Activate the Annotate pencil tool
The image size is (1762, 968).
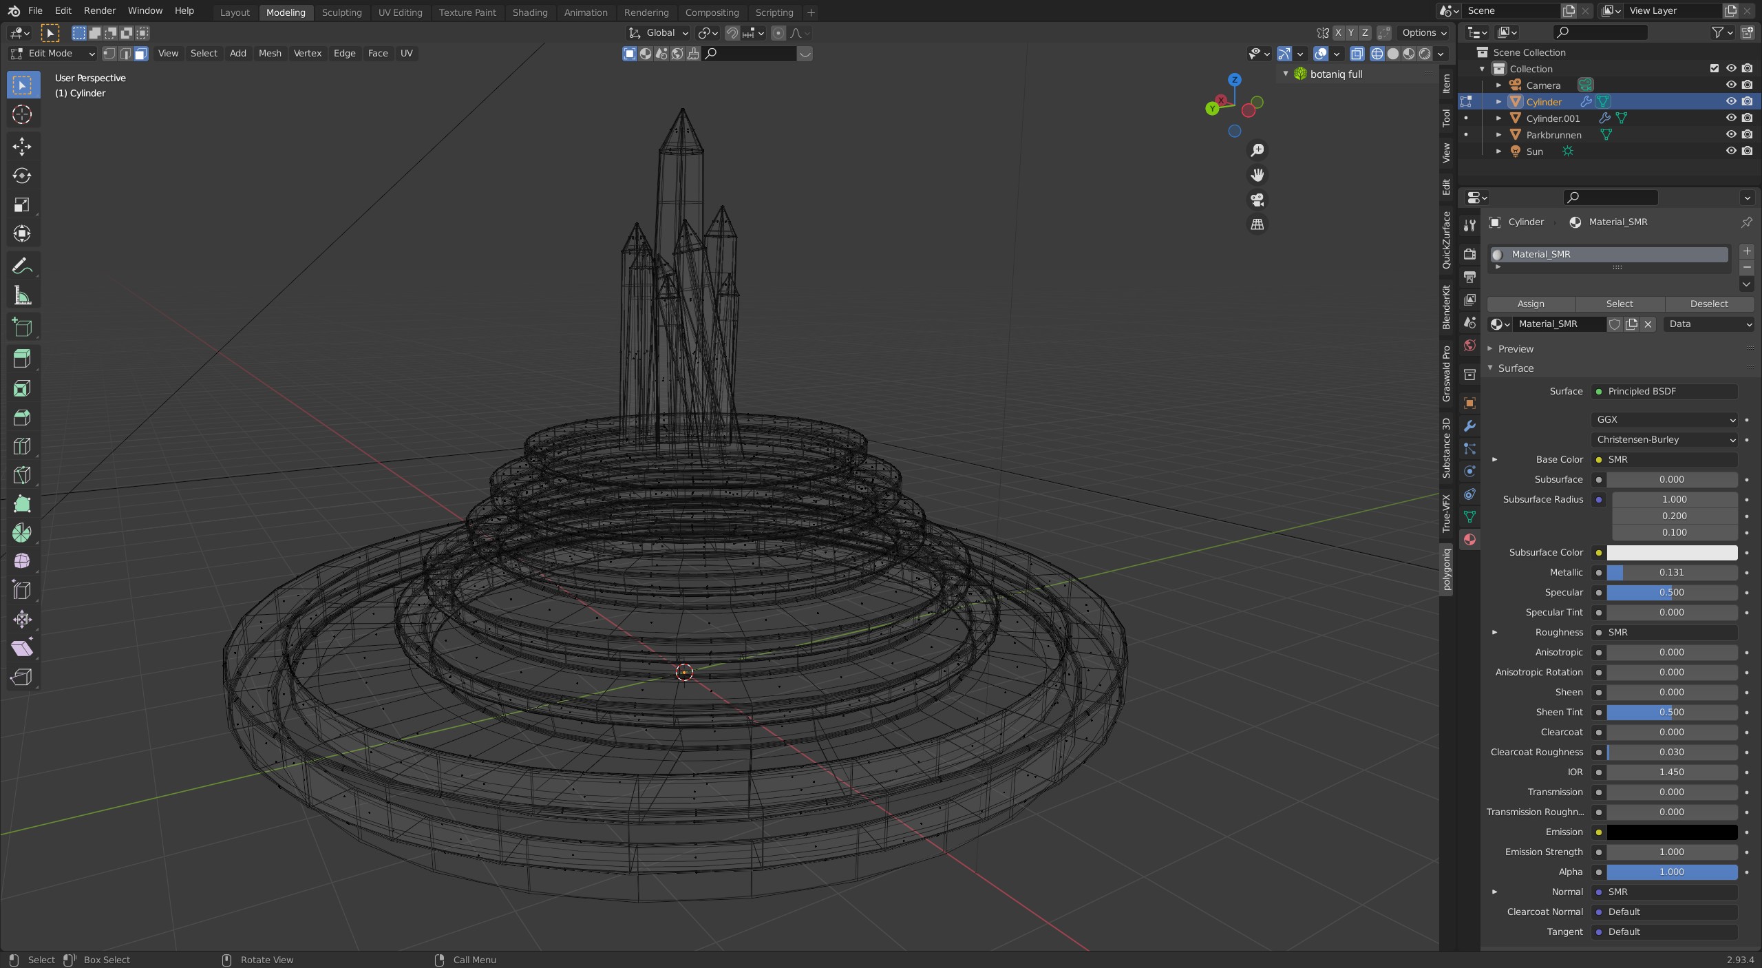coord(21,266)
